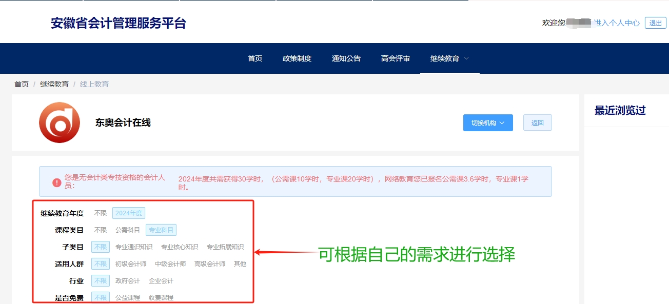
Task: Open the 切换机构 dropdown
Action: (487, 123)
